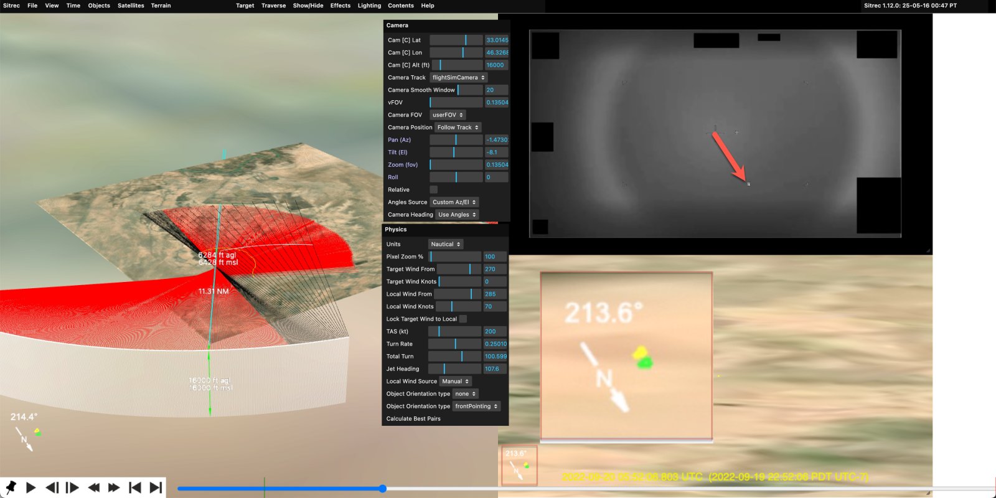The image size is (996, 498).
Task: Open the Camera Position dropdown
Action: [x=458, y=128]
